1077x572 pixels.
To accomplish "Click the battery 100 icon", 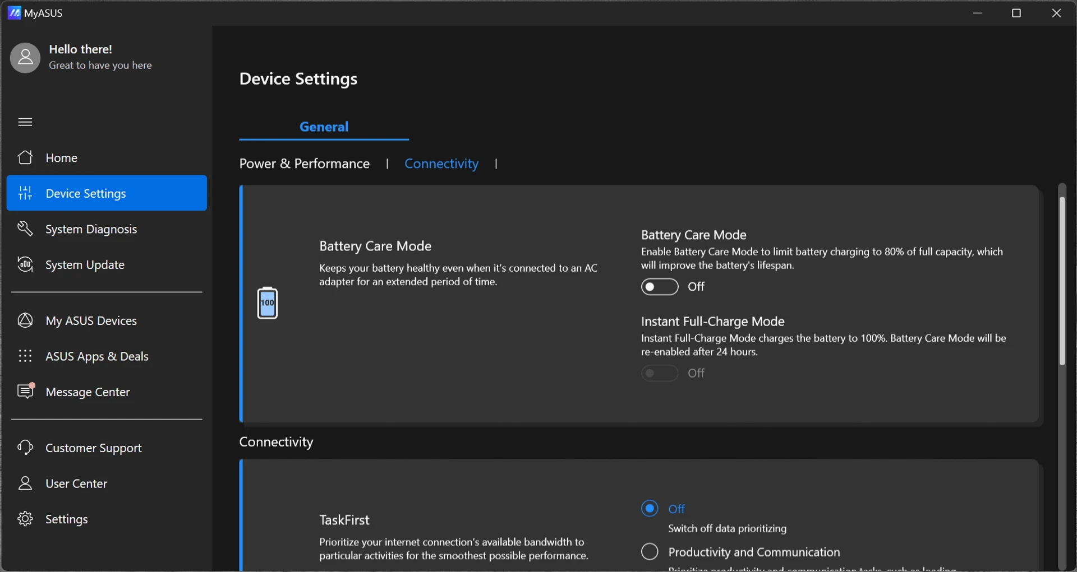I will pyautogui.click(x=268, y=303).
